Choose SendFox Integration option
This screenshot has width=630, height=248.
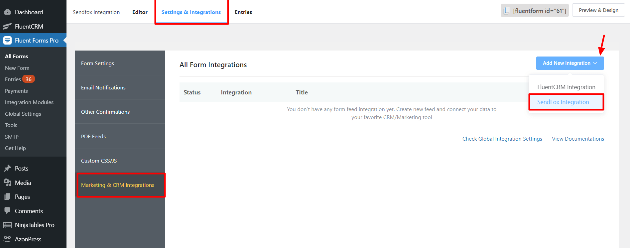coord(566,102)
